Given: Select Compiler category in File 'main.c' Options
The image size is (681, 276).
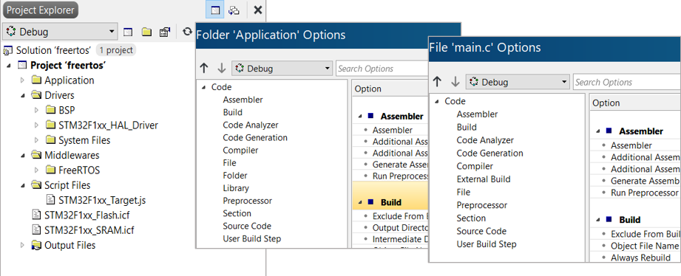Looking at the screenshot, I should click(475, 166).
